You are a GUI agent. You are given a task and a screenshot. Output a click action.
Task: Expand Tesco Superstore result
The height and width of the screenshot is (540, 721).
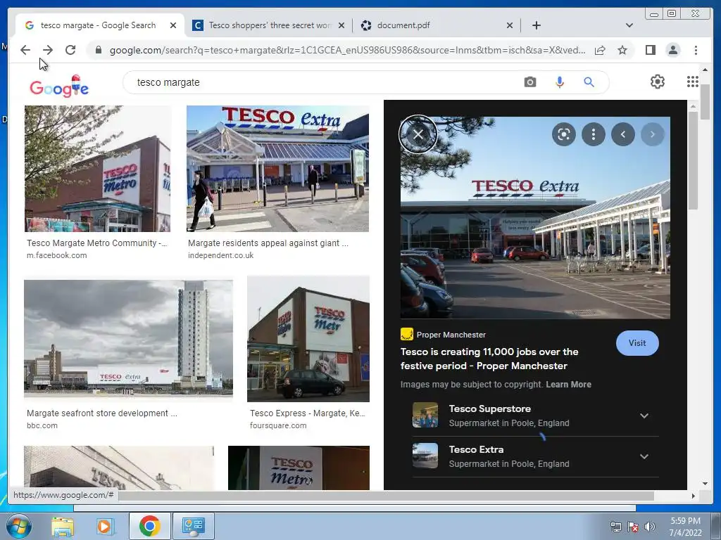click(x=644, y=416)
